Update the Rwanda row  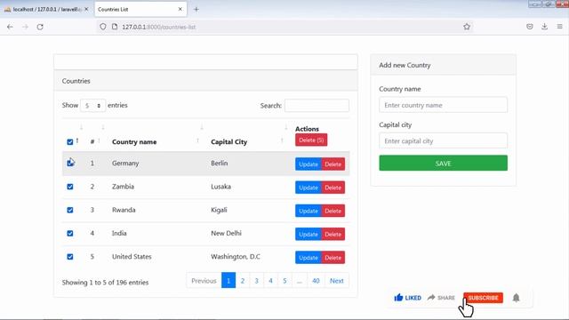click(309, 211)
